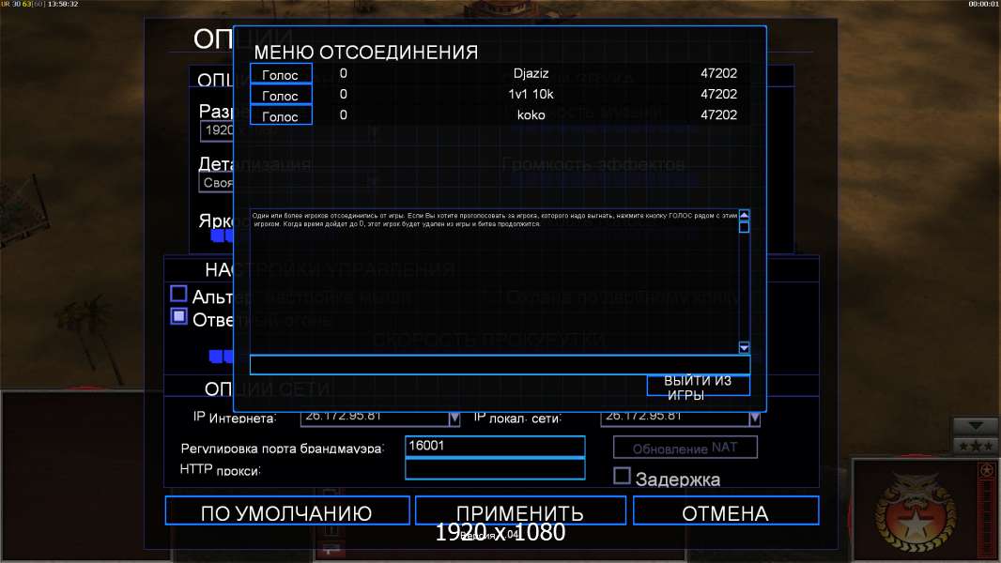This screenshot has height=563, width=1001.
Task: Click the message box scroll up arrow
Action: 744,216
